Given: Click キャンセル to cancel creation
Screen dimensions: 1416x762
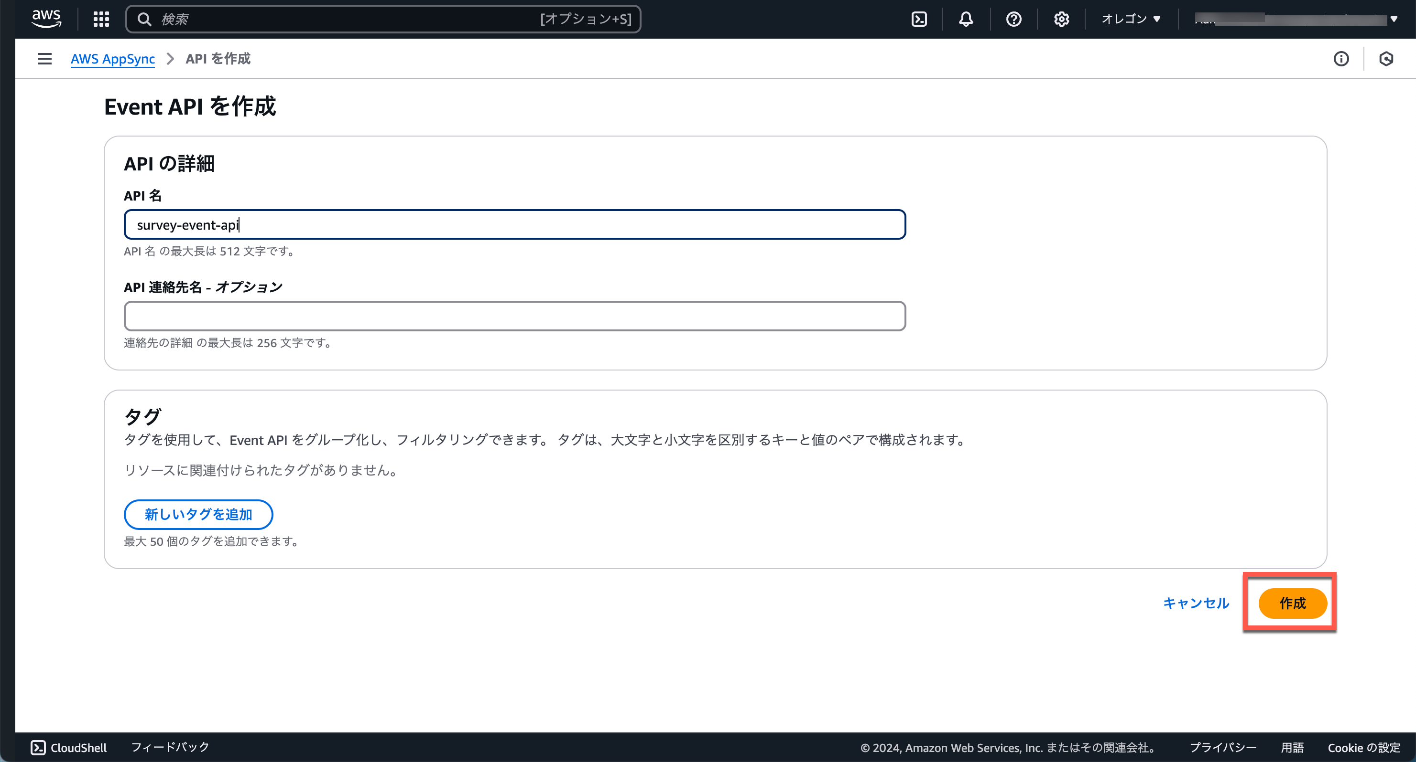Looking at the screenshot, I should click(x=1196, y=603).
